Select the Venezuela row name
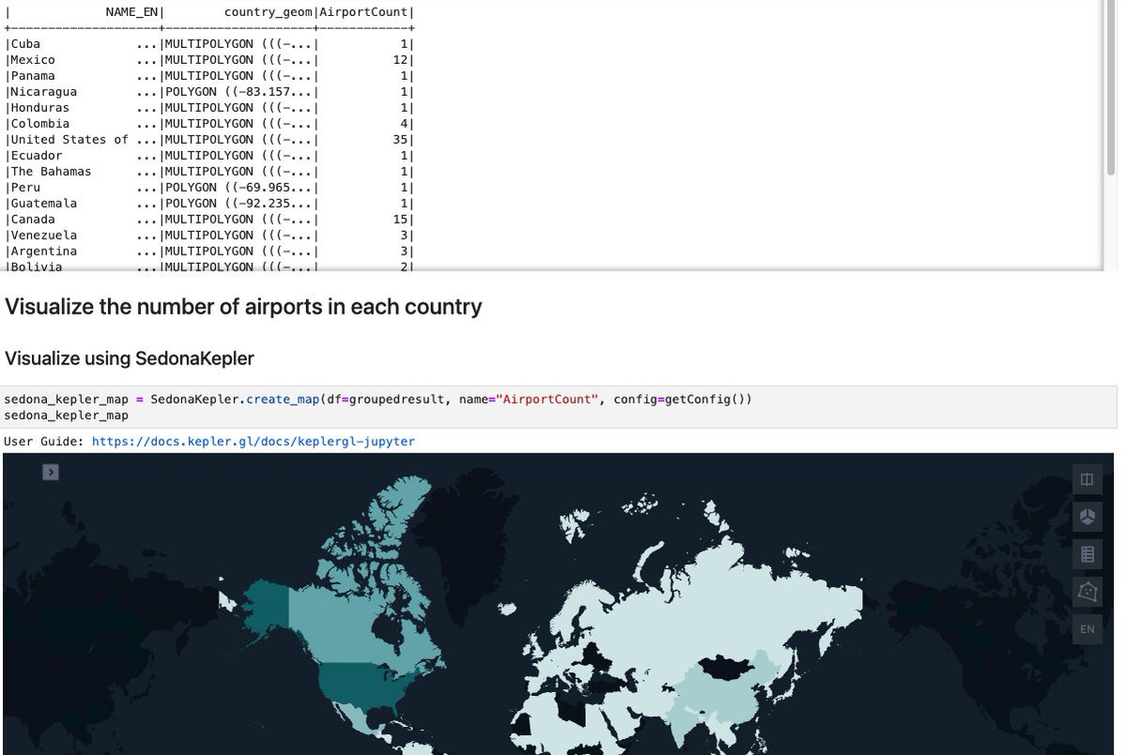This screenshot has width=1127, height=755. tap(44, 236)
